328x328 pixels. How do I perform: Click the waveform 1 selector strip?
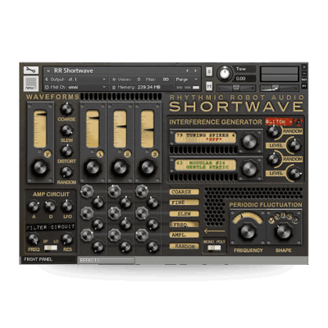pyautogui.click(x=93, y=129)
